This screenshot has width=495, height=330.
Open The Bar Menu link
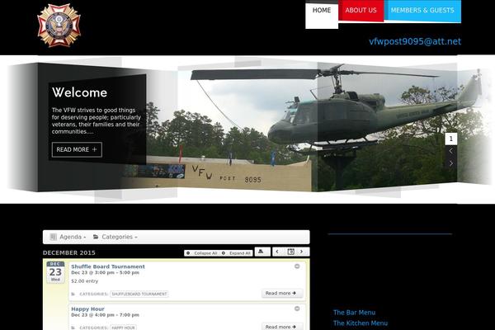(x=354, y=313)
